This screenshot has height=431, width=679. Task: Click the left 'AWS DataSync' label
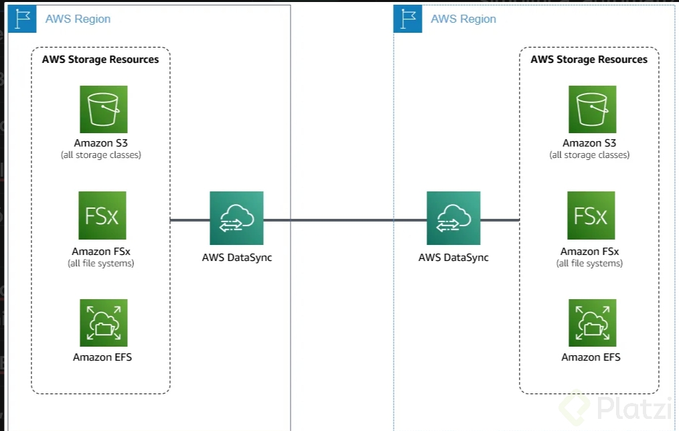(237, 258)
